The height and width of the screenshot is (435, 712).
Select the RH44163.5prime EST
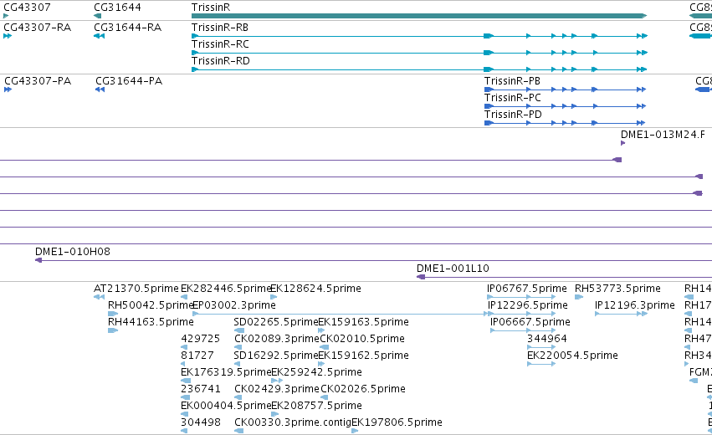tap(151, 322)
